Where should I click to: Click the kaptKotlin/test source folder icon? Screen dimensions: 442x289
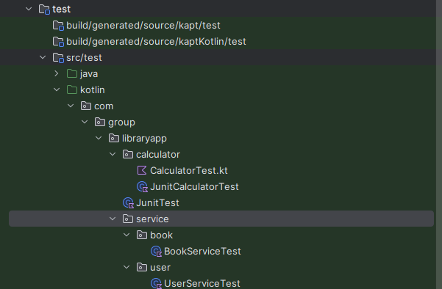pos(58,42)
